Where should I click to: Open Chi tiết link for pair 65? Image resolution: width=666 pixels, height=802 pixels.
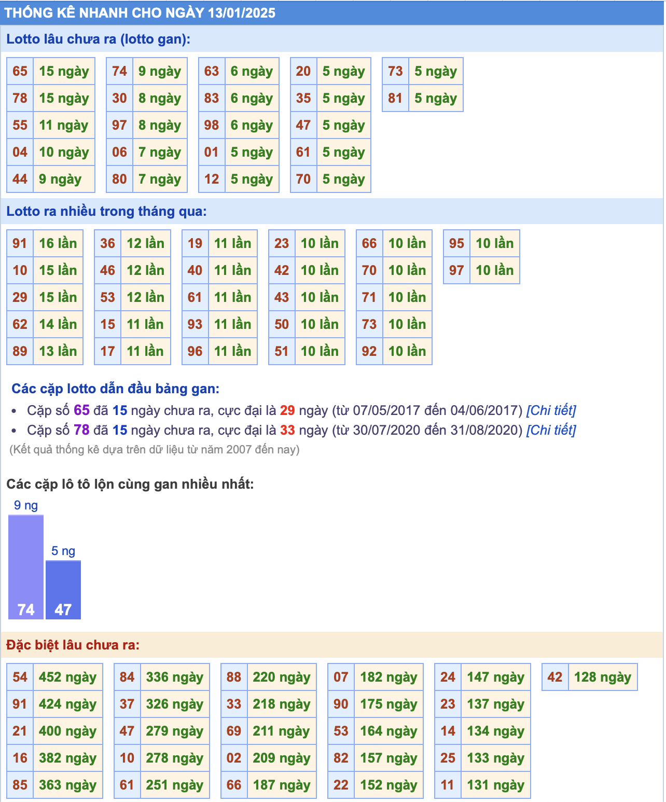(551, 410)
